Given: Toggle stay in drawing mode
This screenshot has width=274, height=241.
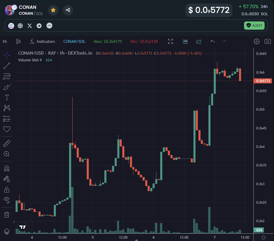Looking at the screenshot, I should tap(7, 179).
